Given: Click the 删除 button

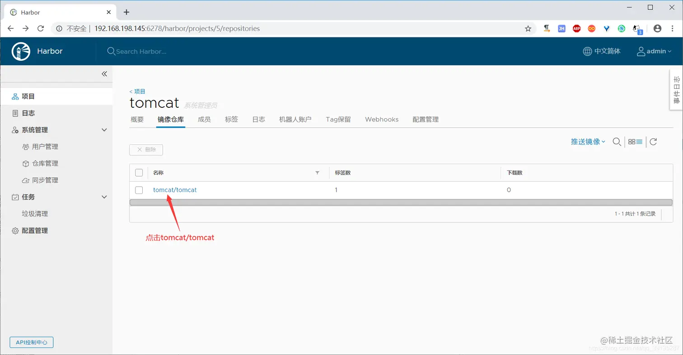Looking at the screenshot, I should 146,150.
